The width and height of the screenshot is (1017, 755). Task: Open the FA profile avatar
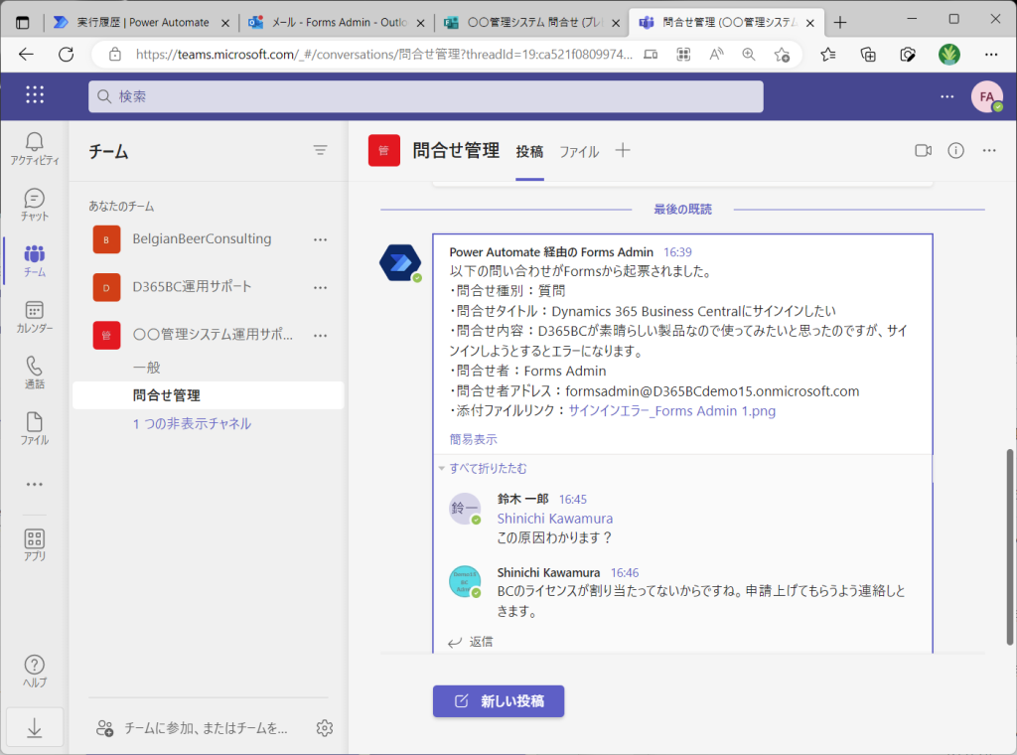[x=986, y=96]
